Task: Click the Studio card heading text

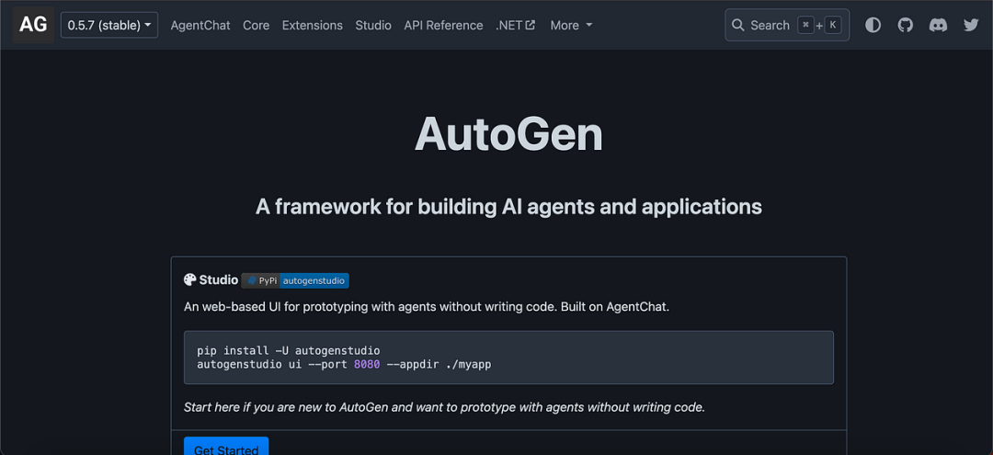Action: tap(219, 279)
